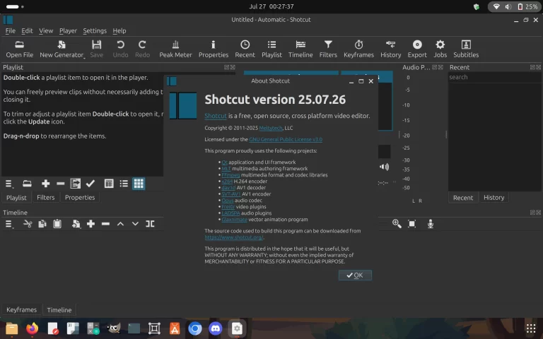
Task: Switch playlist to icons grid view
Action: (139, 184)
